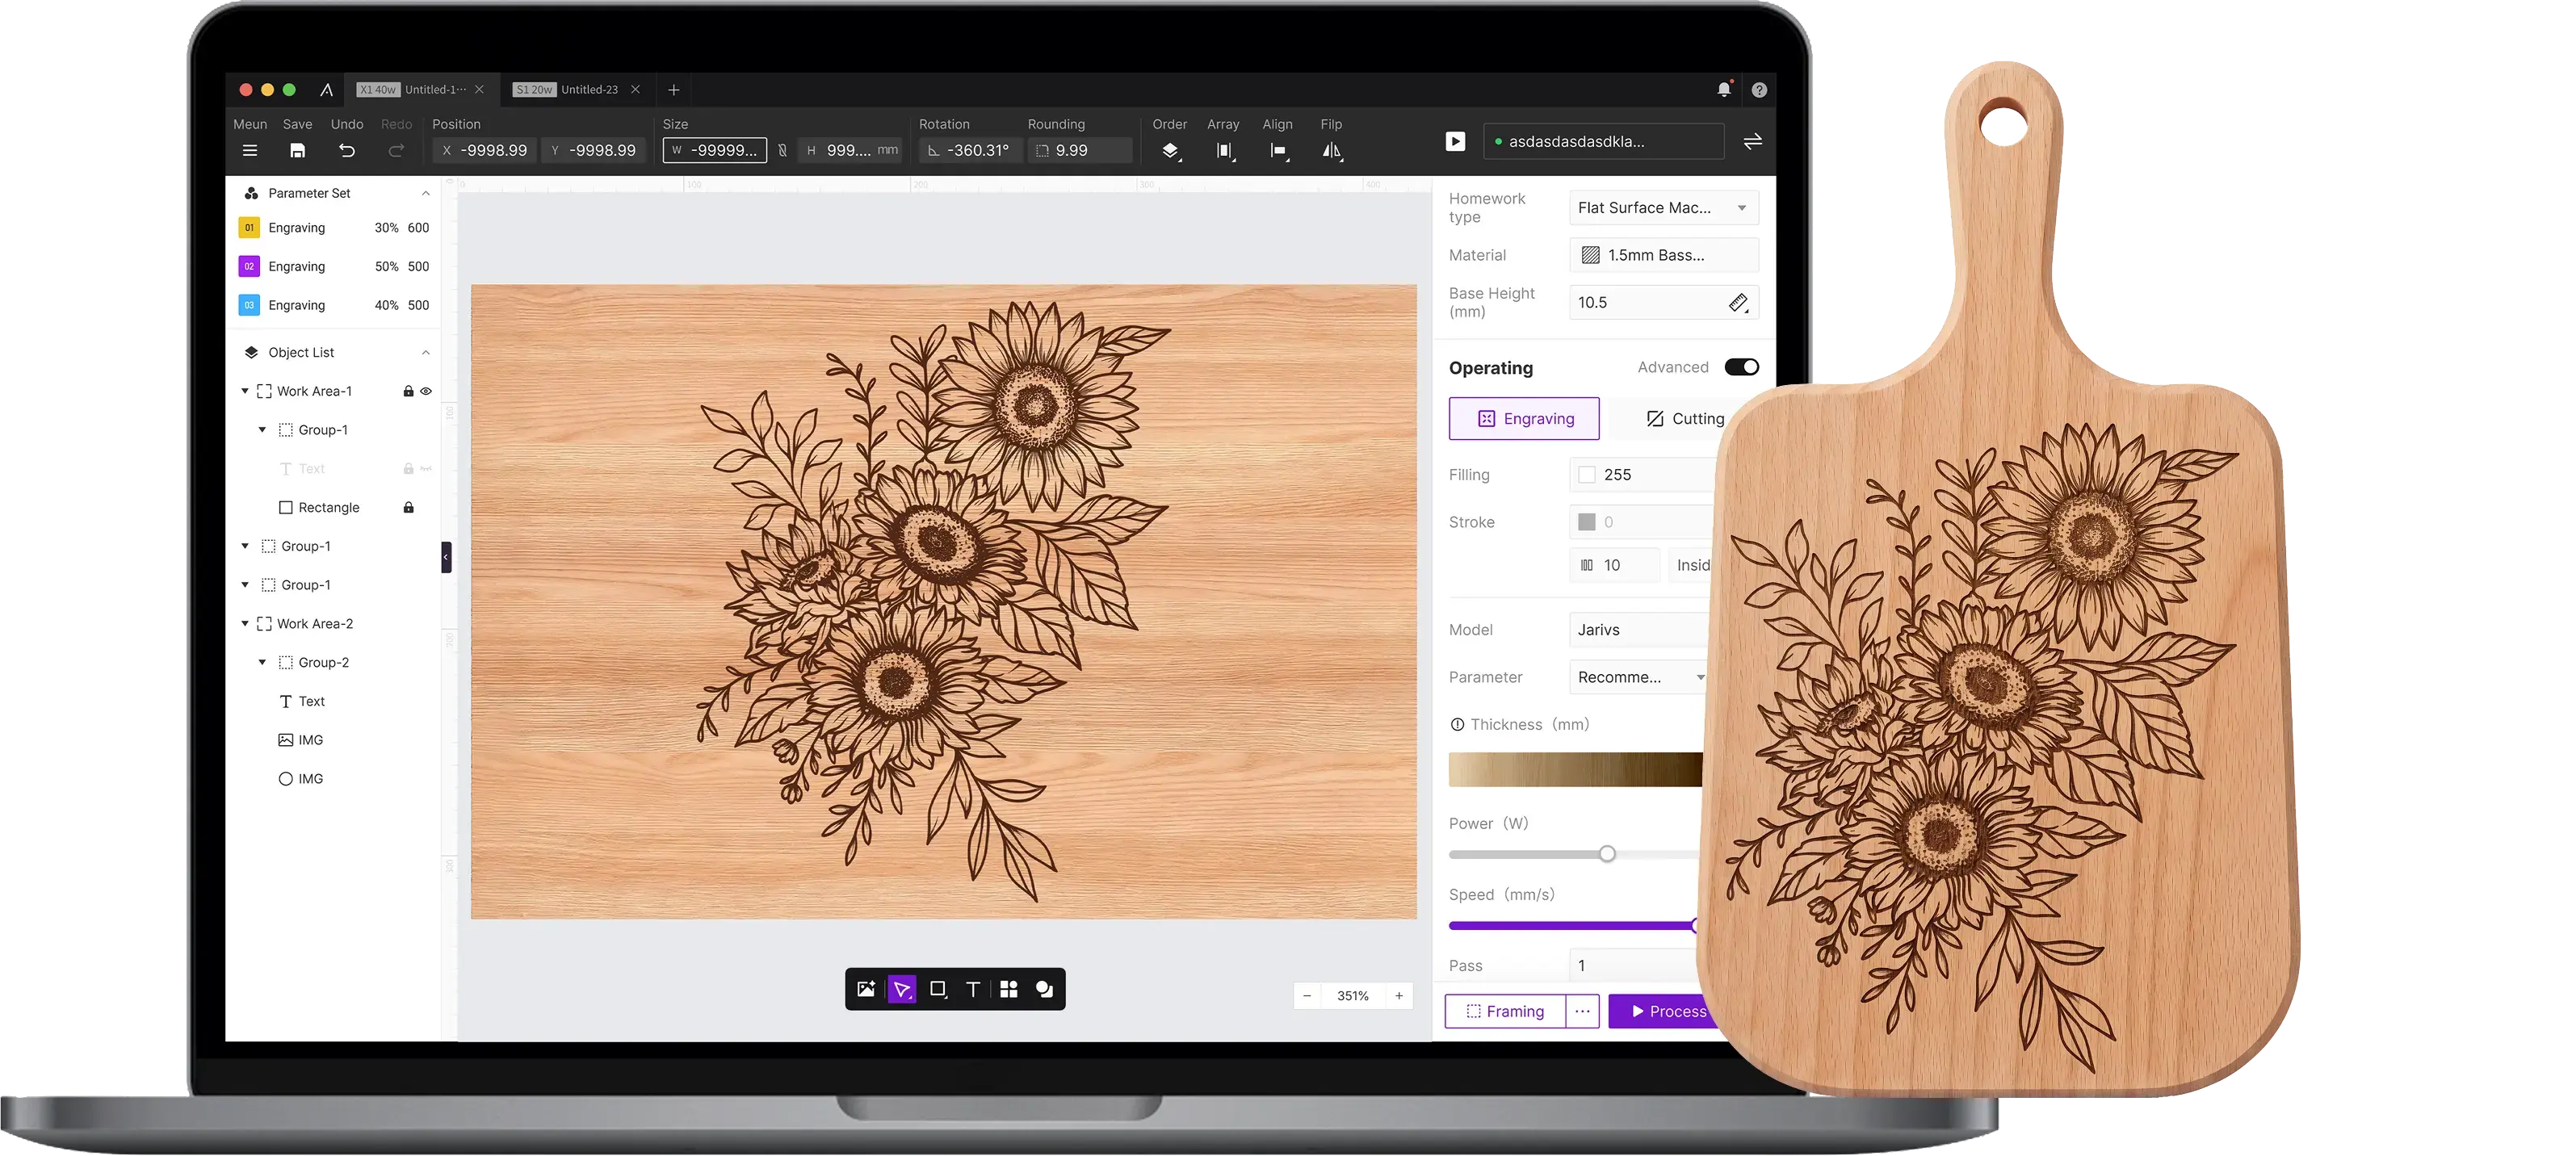Collapse the Work Area-1 tree node
Image resolution: width=2576 pixels, height=1156 pixels.
pos(245,391)
